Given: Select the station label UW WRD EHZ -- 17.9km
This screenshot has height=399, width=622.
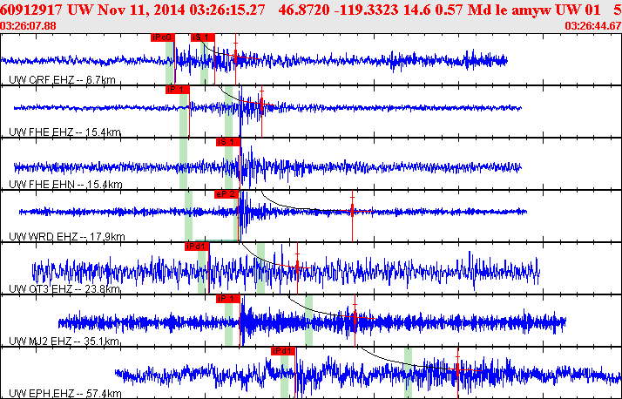Looking at the screenshot, I should [x=66, y=237].
